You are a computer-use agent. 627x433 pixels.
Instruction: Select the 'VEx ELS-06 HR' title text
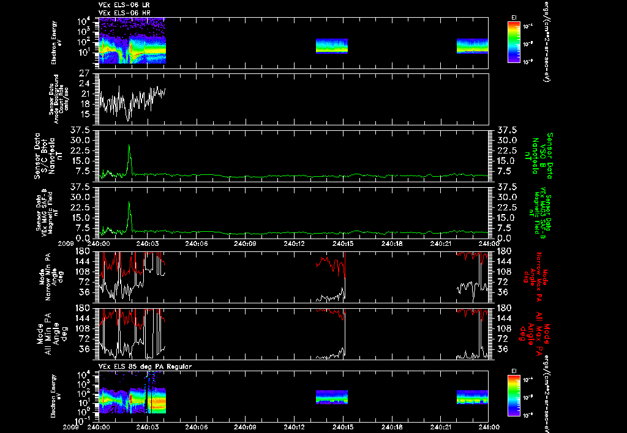[124, 13]
